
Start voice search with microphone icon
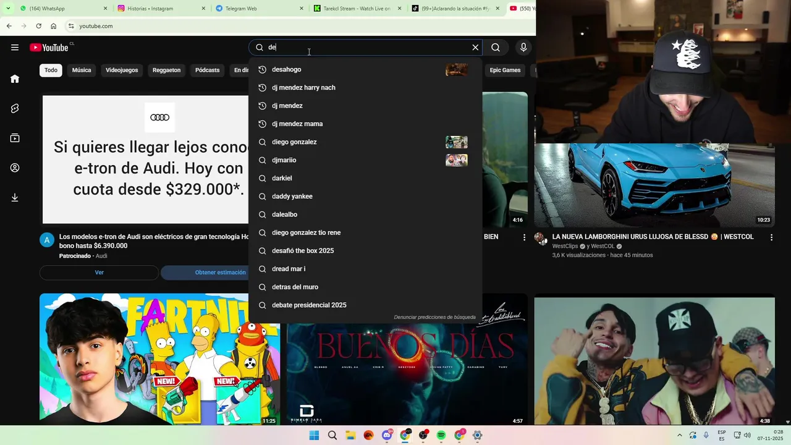pyautogui.click(x=523, y=48)
